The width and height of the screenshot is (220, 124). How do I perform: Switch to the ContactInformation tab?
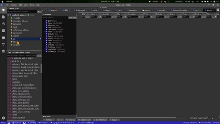click(180, 10)
